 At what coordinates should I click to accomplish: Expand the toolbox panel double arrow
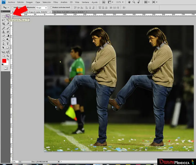click(2, 11)
